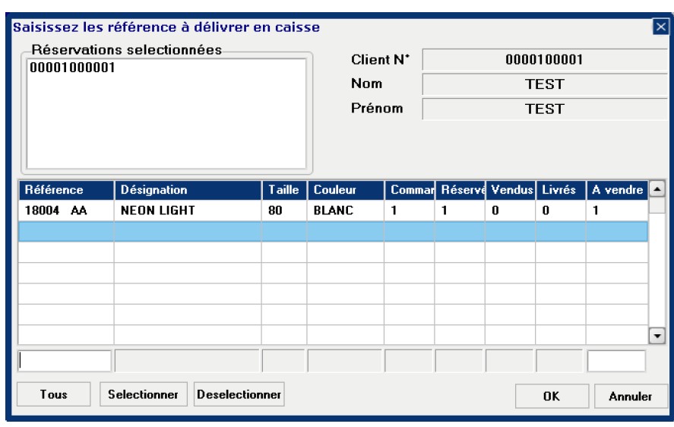This screenshot has width=674, height=427.
Task: Click the highlighted empty blue row
Action: click(x=332, y=231)
